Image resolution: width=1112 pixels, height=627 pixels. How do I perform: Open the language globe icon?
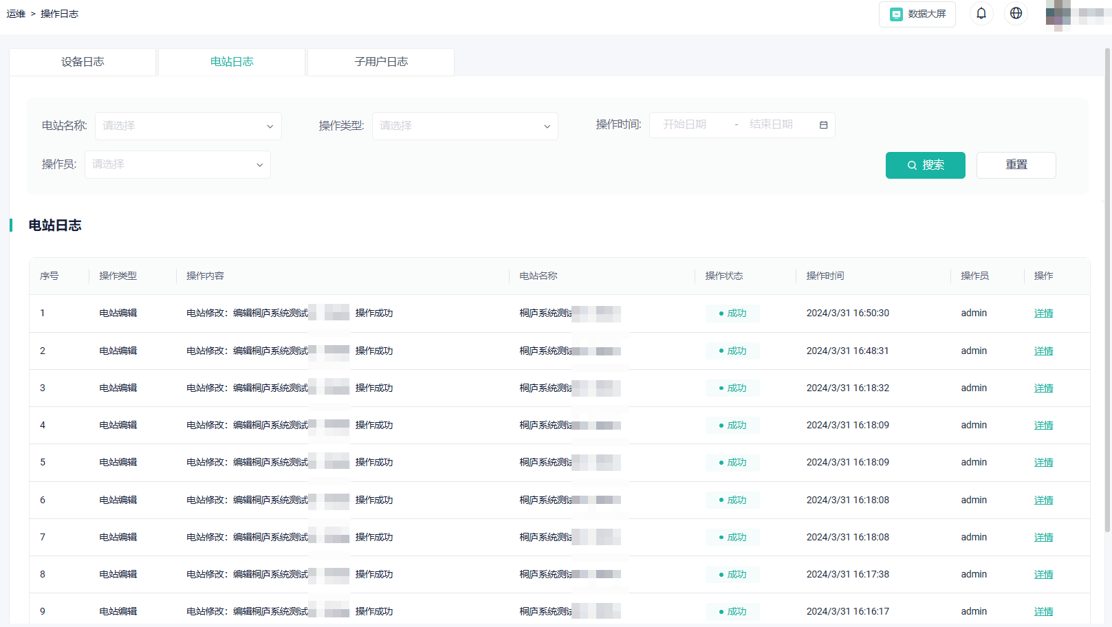coord(1016,13)
